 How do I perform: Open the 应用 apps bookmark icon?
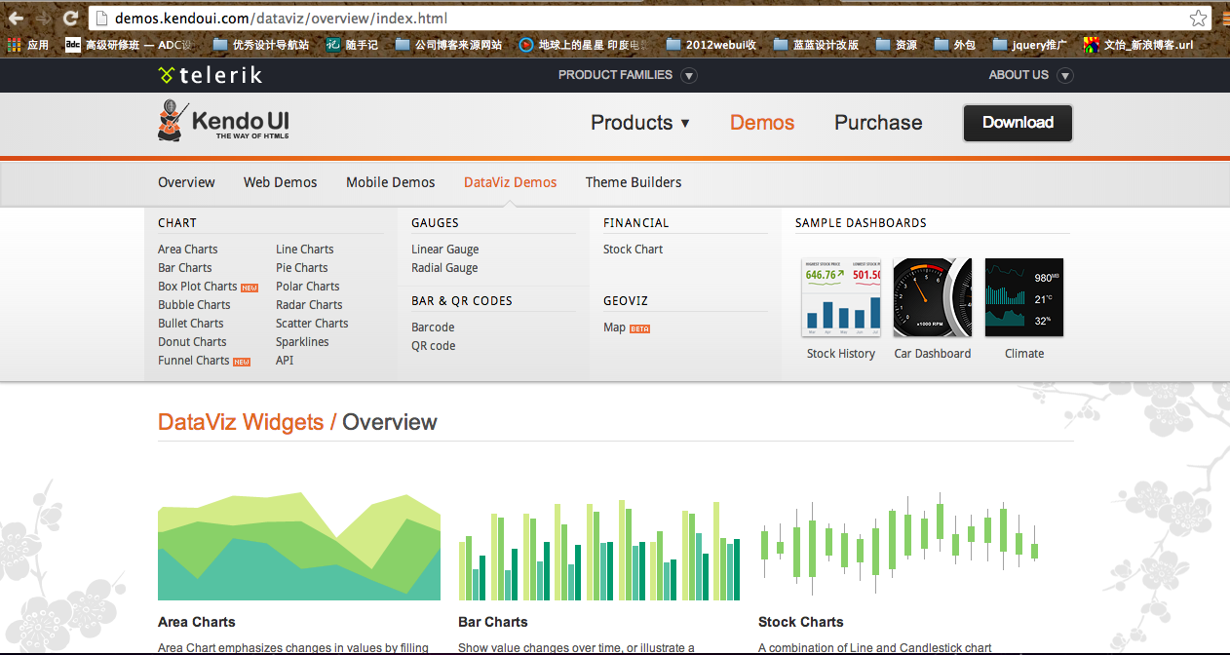point(15,45)
